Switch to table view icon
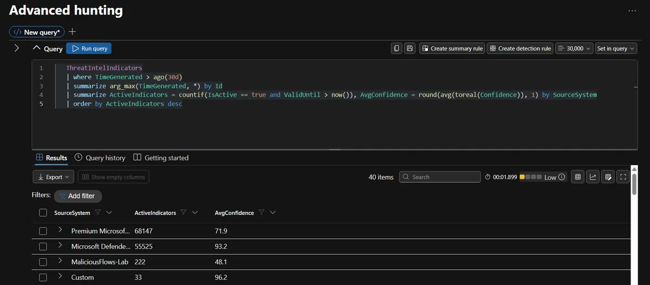This screenshot has width=650, height=285. pos(578,177)
